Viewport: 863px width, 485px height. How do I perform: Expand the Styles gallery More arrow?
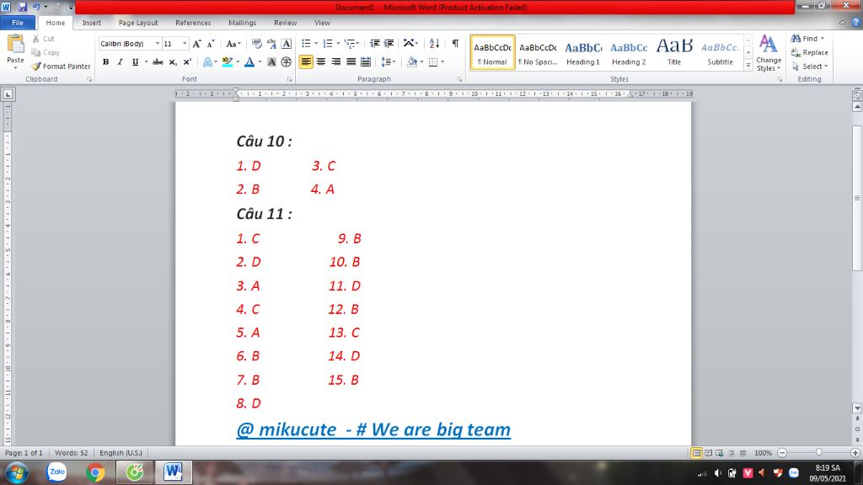(x=748, y=66)
